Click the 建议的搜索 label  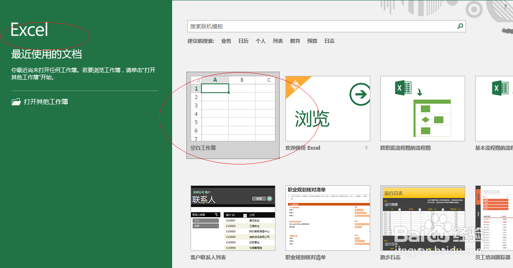click(x=201, y=41)
